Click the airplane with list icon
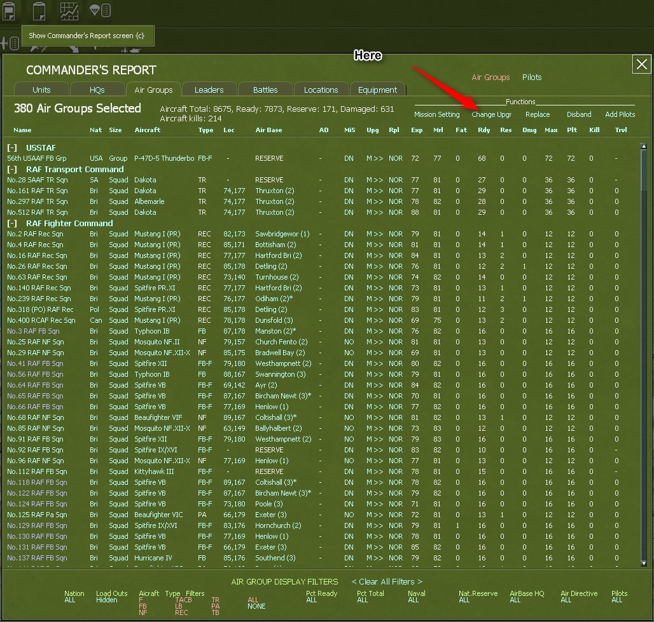The width and height of the screenshot is (654, 622). [10, 43]
